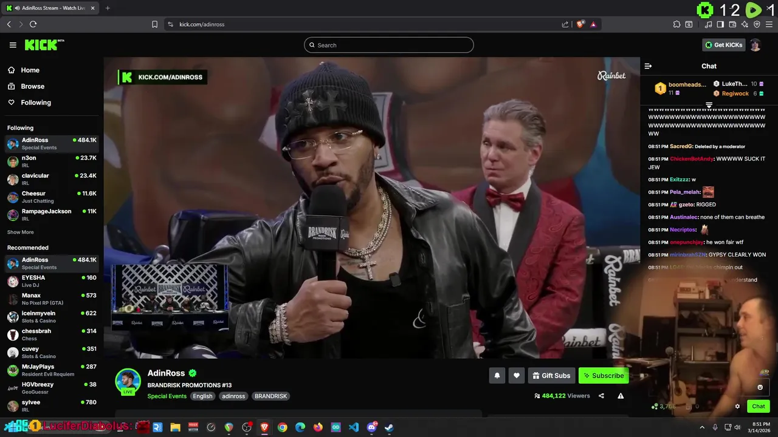Open Cheesur channel in Following list
This screenshot has height=437, width=778.
[x=52, y=197]
